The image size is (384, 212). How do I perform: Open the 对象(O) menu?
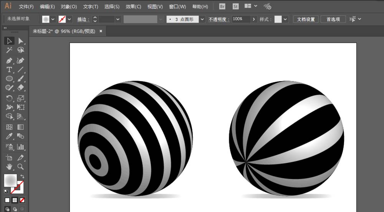pos(69,7)
